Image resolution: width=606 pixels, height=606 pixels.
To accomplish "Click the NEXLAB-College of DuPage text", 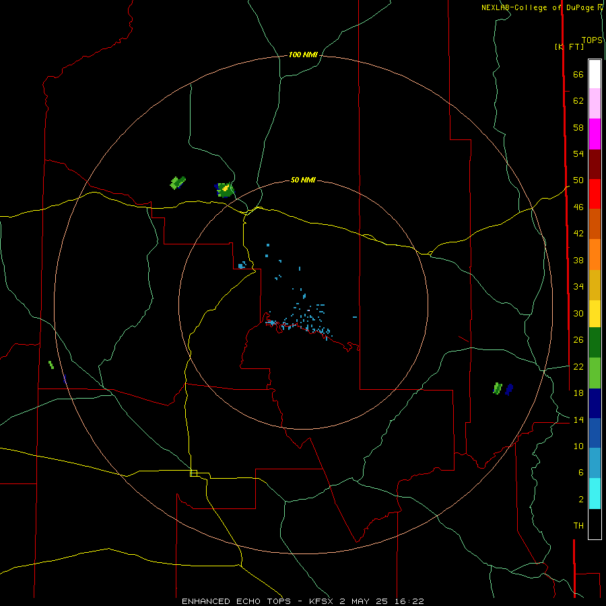I will tap(537, 7).
